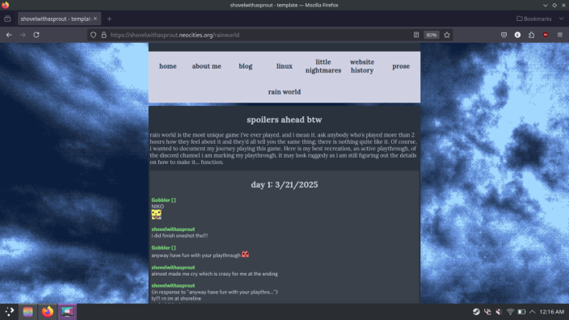The width and height of the screenshot is (569, 320).
Task: Go to the website history page
Action: [362, 66]
